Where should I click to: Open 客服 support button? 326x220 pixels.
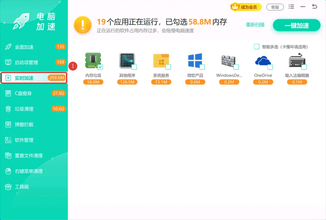275,7
